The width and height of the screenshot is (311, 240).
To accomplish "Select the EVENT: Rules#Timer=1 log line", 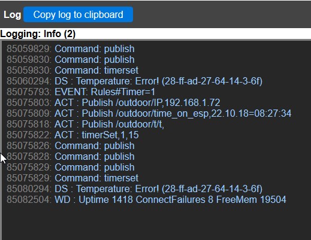I will point(81,92).
